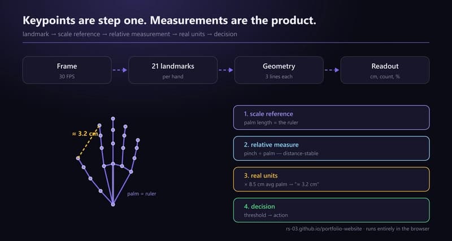Click arrow between 21 landmarks and Geometry
The height and width of the screenshot is (241, 452).
pyautogui.click(x=225, y=70)
